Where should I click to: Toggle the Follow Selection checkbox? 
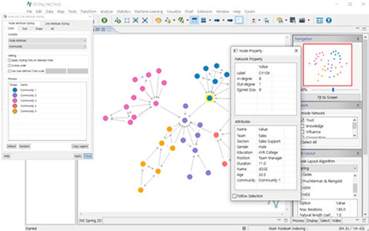point(234,196)
